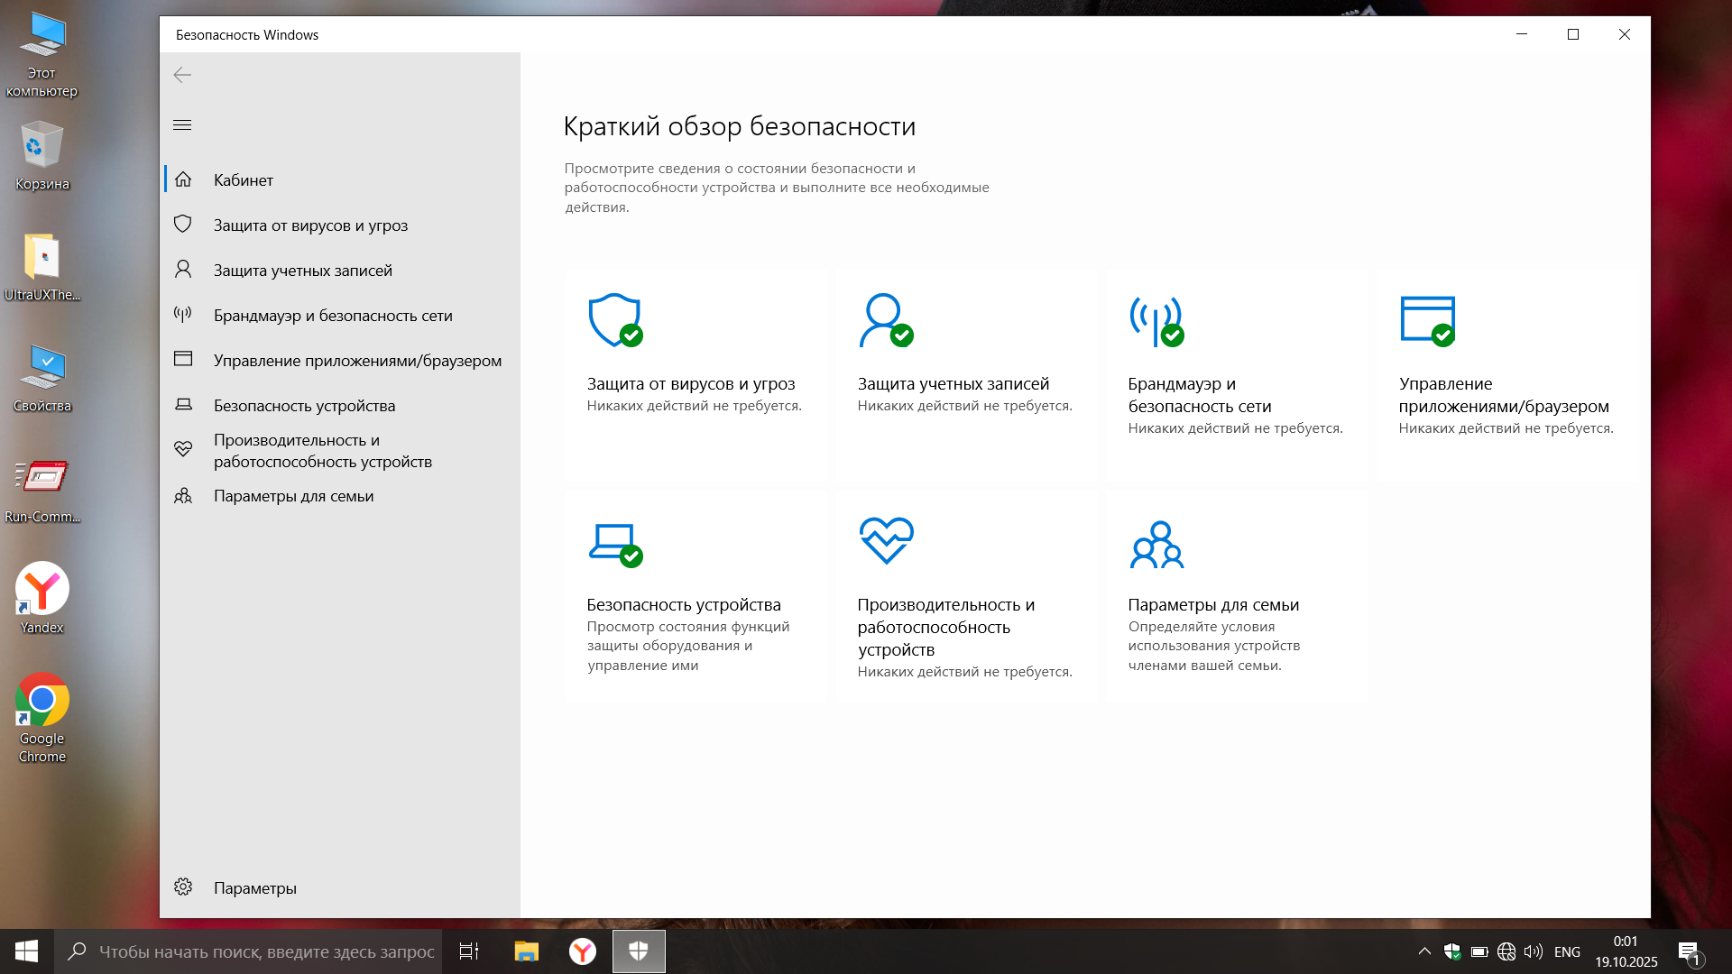Select Защита от вирусов и угроз sidebar item
Viewport: 1732px width, 974px height.
click(310, 225)
